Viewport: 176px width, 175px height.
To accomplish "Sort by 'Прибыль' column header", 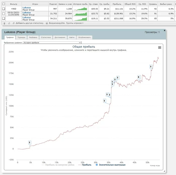I will 117,4.
